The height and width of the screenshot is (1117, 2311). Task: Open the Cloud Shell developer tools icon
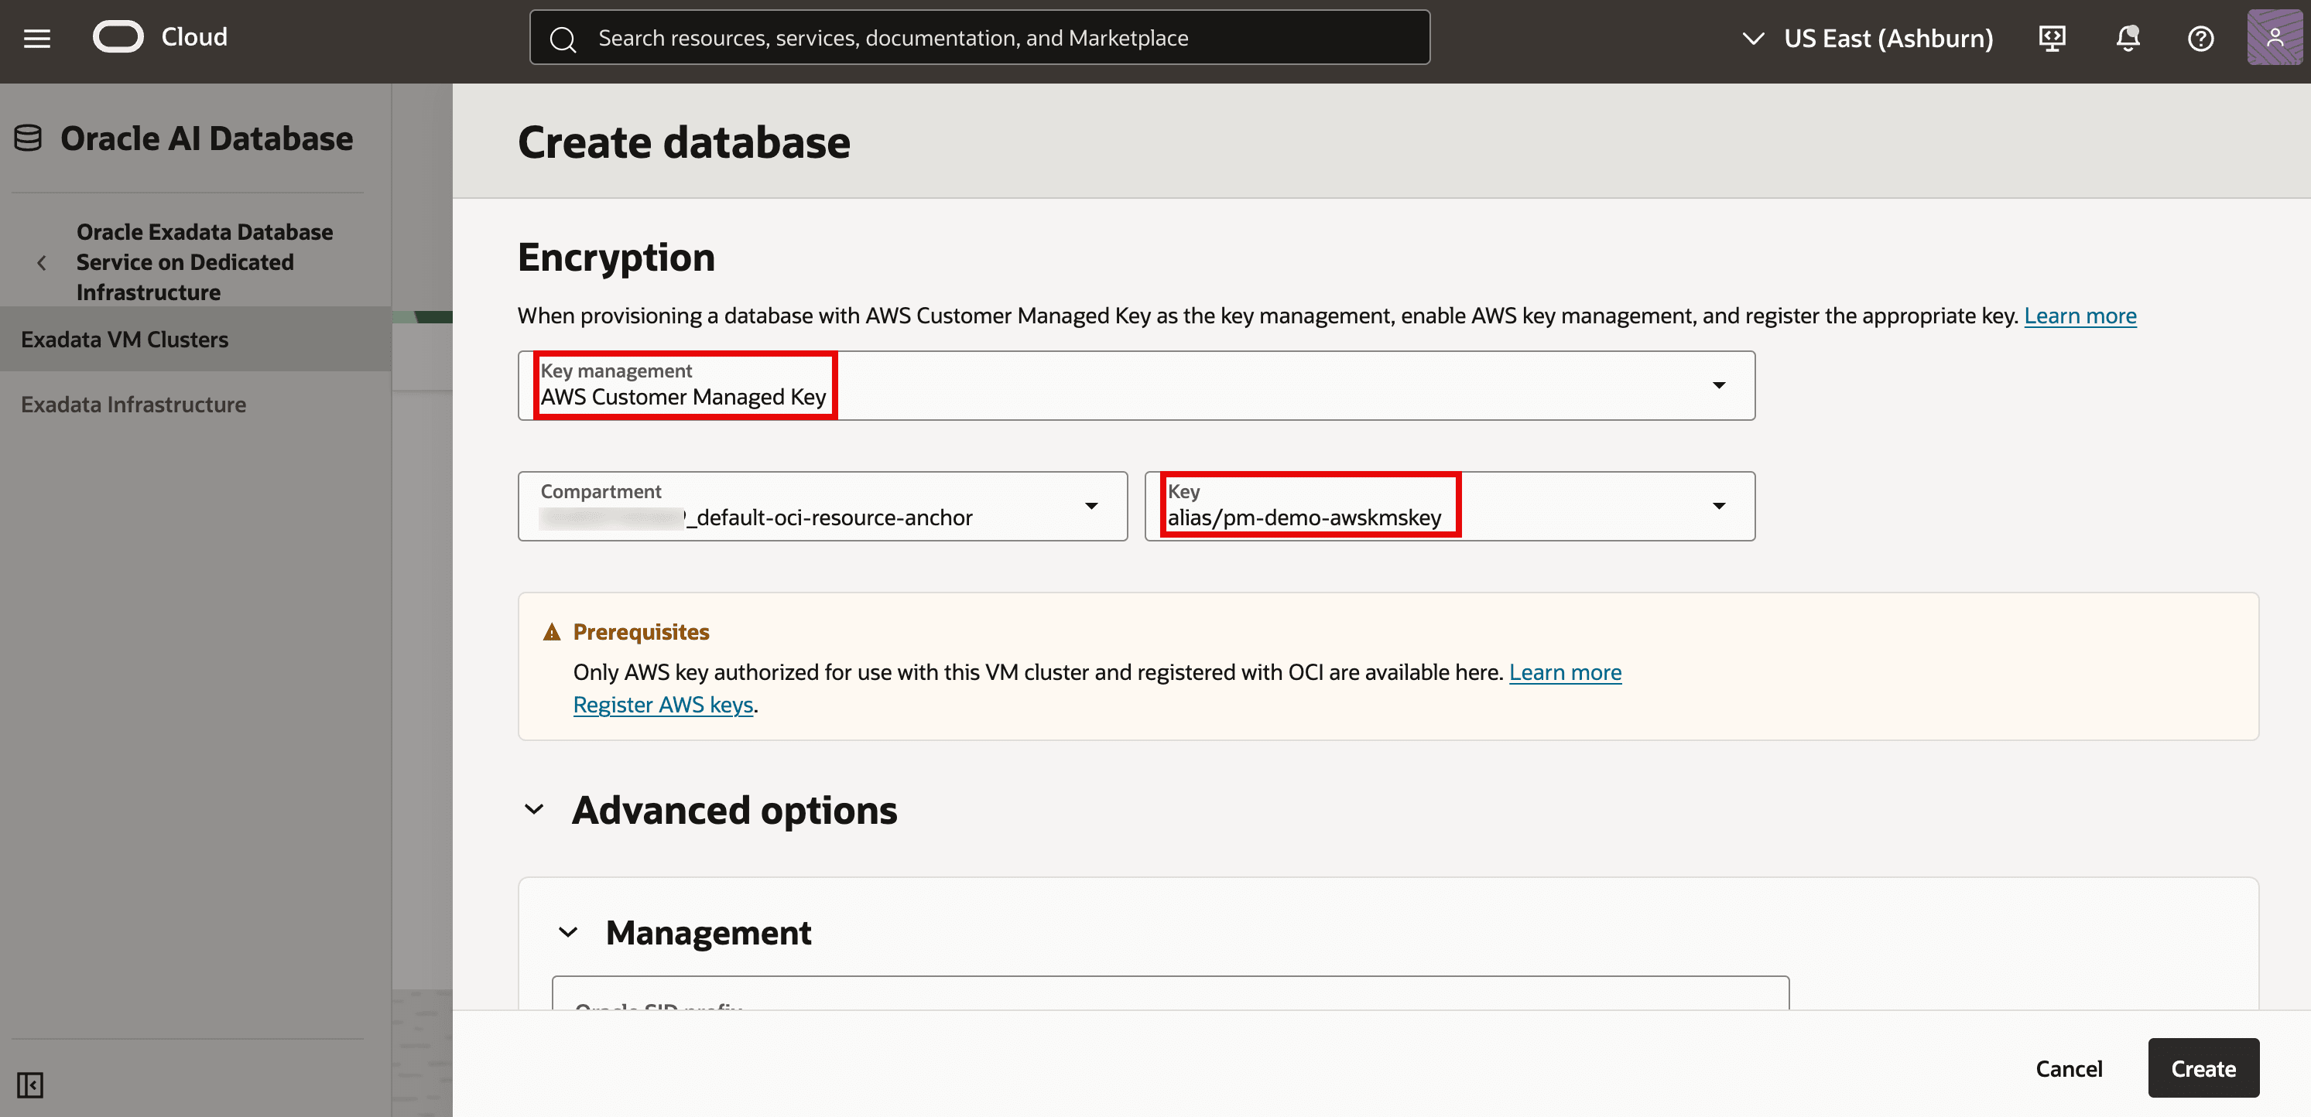[2052, 38]
